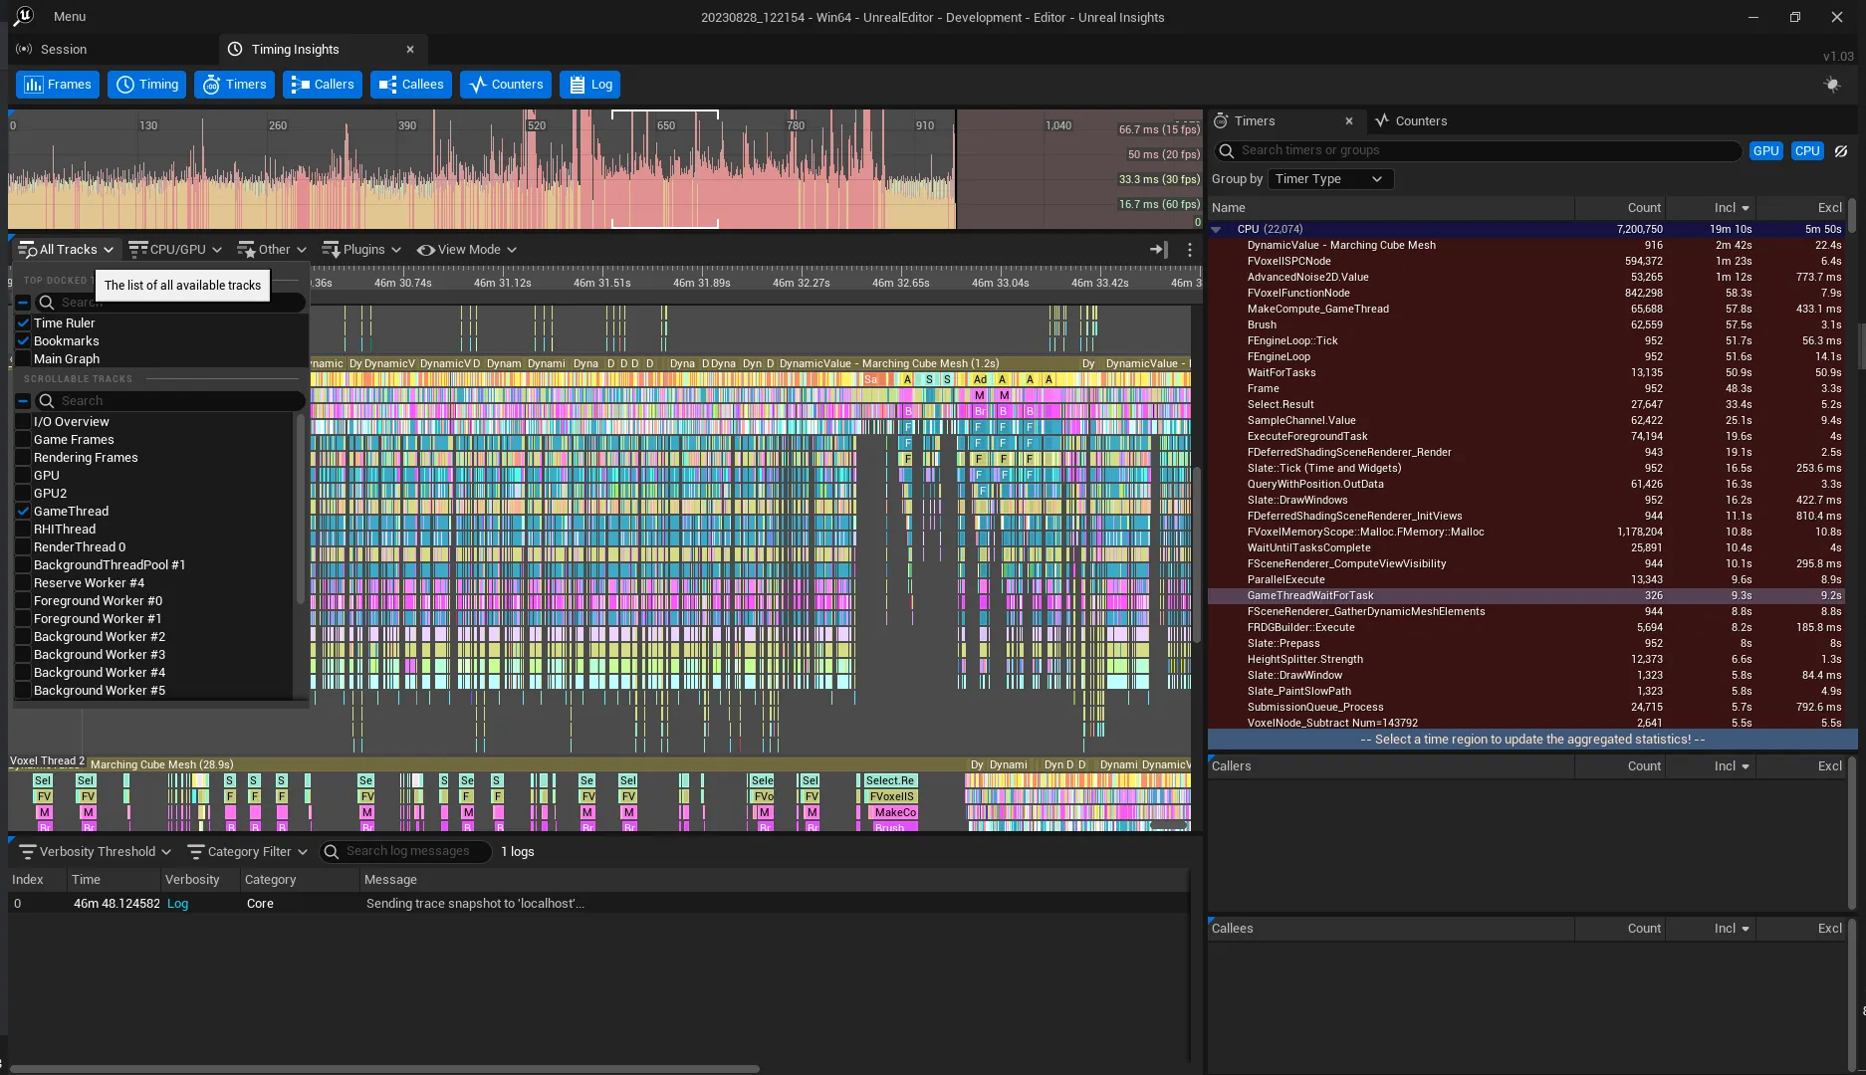Image resolution: width=1866 pixels, height=1075 pixels.
Task: Enable the RenderThread 0 track checkbox
Action: click(23, 547)
